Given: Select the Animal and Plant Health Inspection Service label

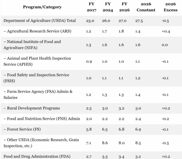Looking at the screenshot, I should point(37,61).
